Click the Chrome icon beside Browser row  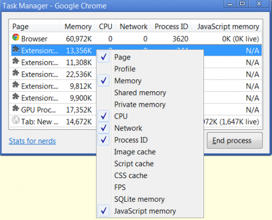coord(16,38)
